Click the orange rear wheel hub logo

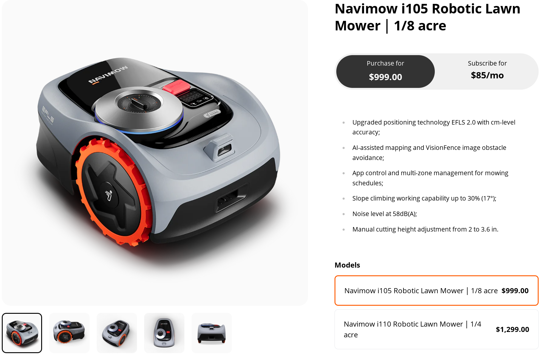109,195
